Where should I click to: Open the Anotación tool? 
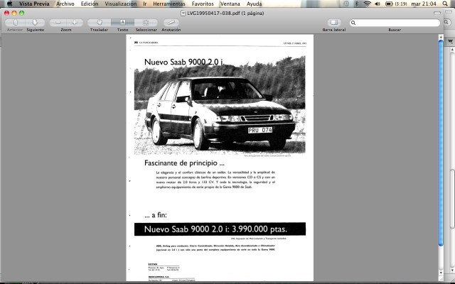(x=171, y=23)
